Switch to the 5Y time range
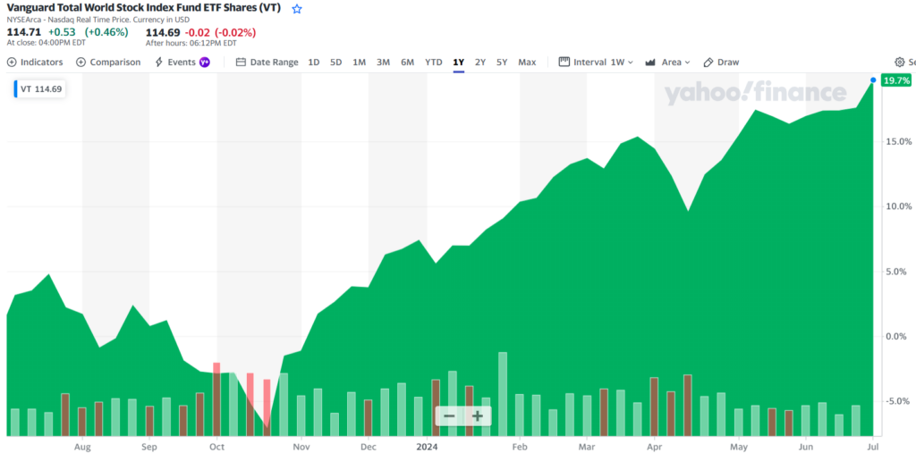916x470 pixels. (502, 63)
